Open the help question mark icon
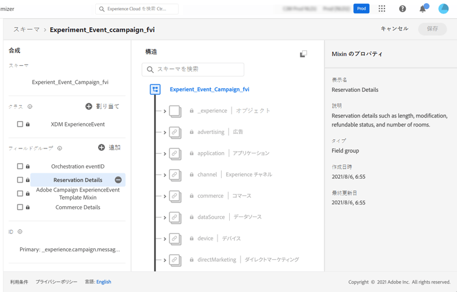The width and height of the screenshot is (457, 292). tap(402, 9)
